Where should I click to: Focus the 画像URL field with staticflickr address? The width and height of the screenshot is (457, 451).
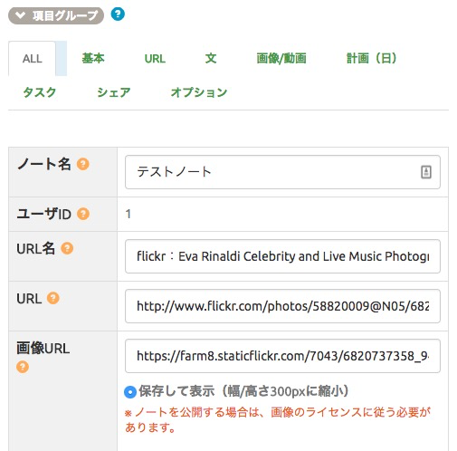tap(282, 356)
